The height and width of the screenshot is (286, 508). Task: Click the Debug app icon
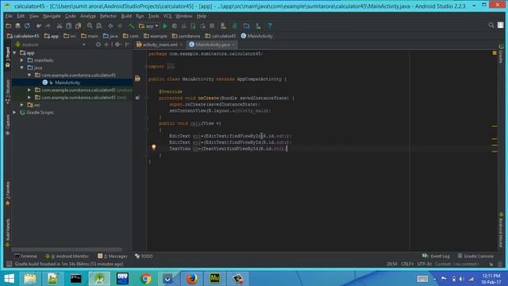coord(175,26)
